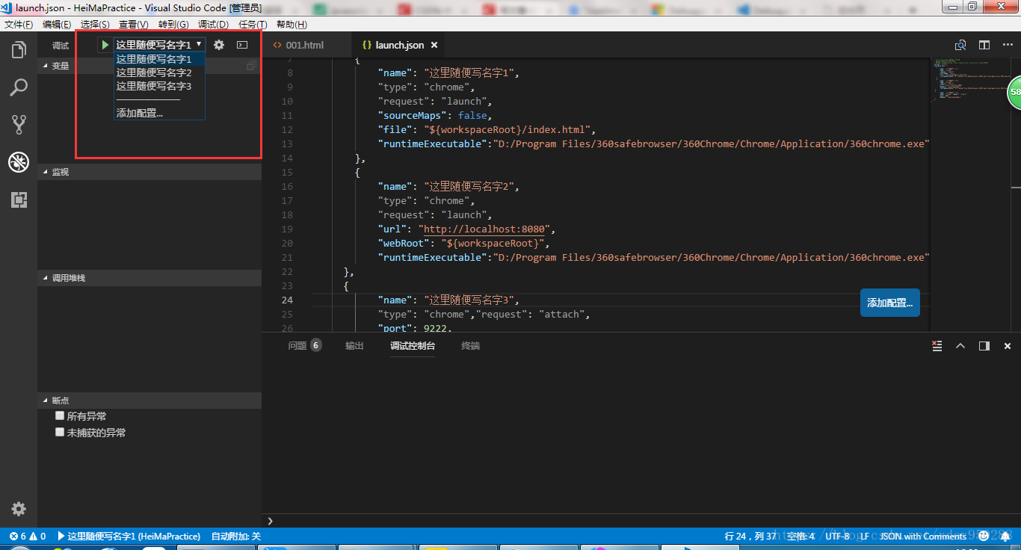Click 自动附加: 关 in the status bar
The height and width of the screenshot is (550, 1021).
coord(235,536)
